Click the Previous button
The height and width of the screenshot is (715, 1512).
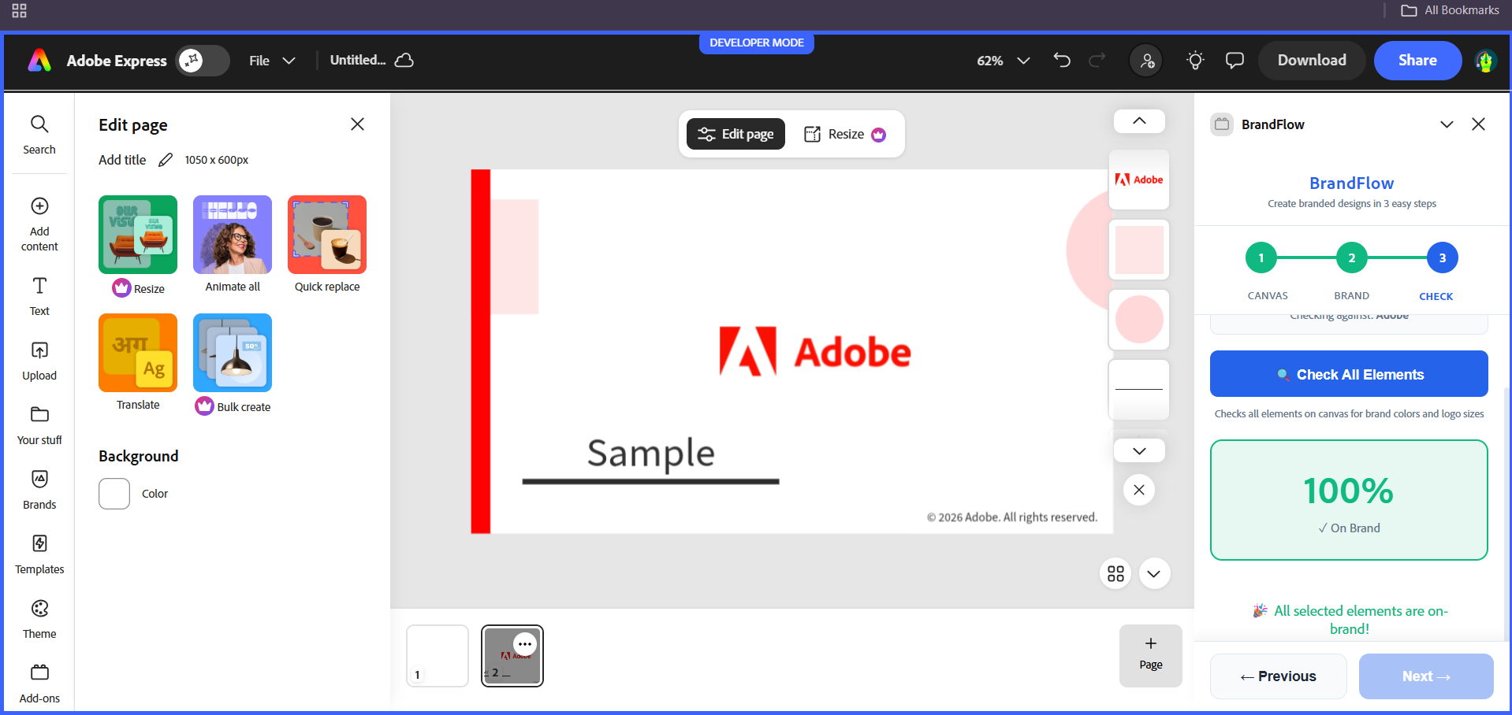click(x=1278, y=676)
